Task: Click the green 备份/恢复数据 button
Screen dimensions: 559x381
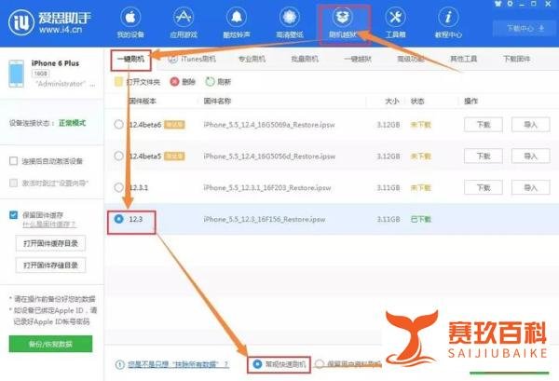Action: tap(50, 344)
